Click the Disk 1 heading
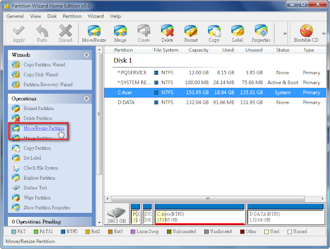This screenshot has height=249, width=330. tap(122, 60)
